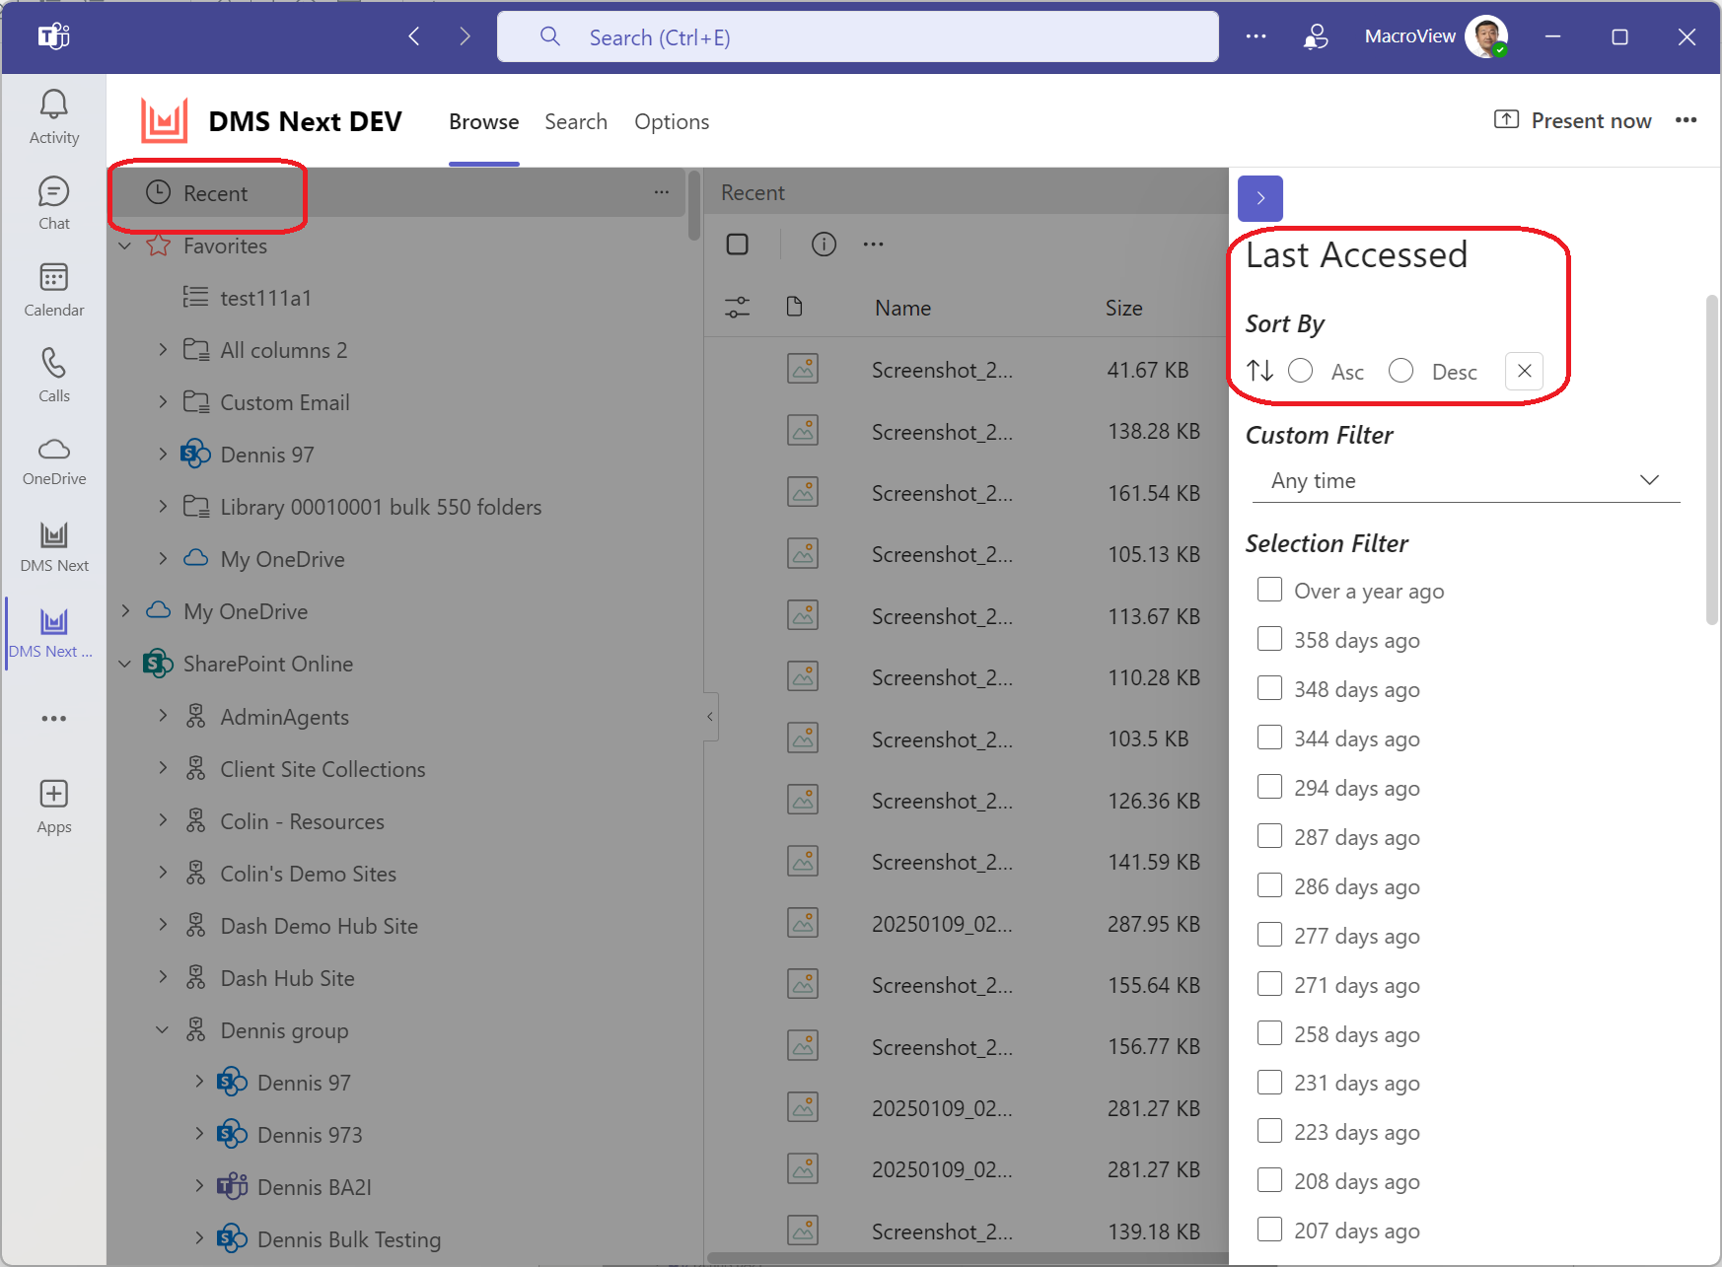Screen dimensions: 1722x1267
Task: Expand the AdminAgents site
Action: click(x=163, y=716)
